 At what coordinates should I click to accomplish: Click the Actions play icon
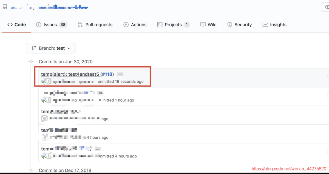click(x=126, y=25)
